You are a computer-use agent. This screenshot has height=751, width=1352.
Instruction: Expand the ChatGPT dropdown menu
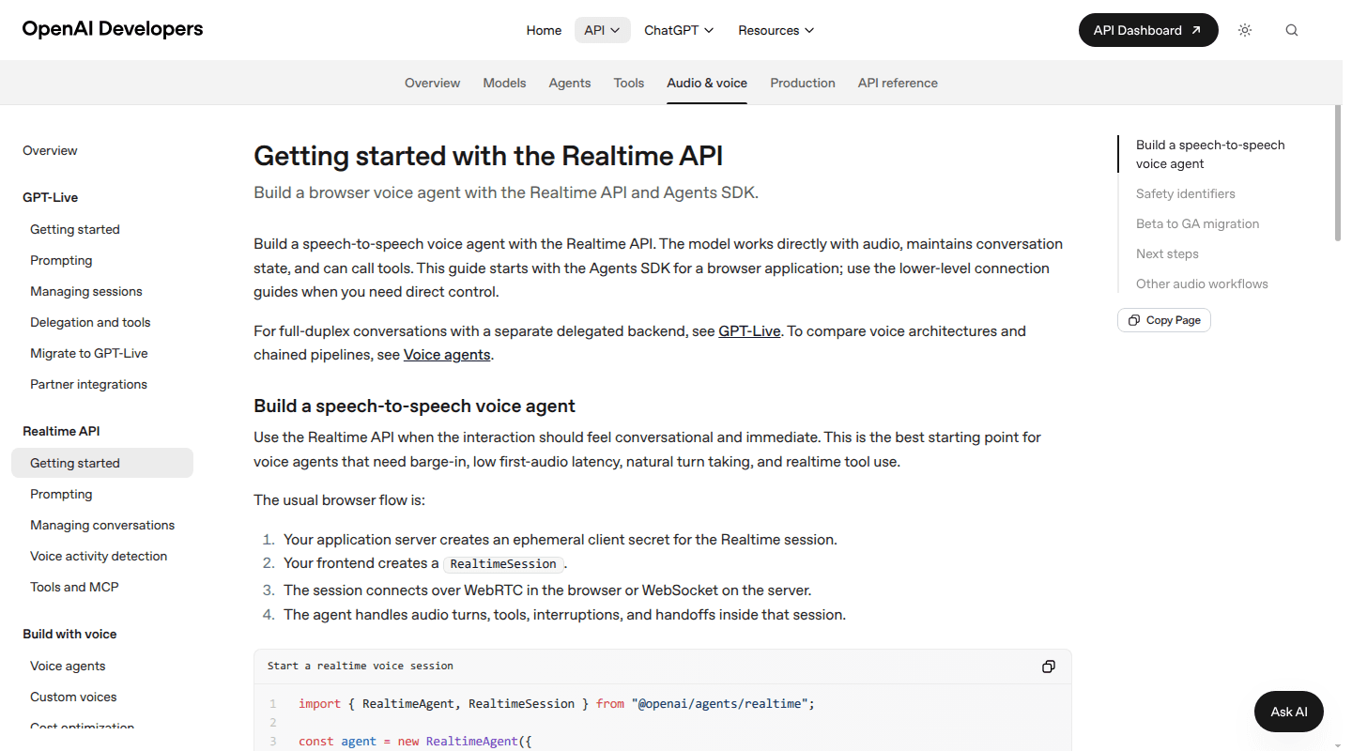[x=679, y=30]
